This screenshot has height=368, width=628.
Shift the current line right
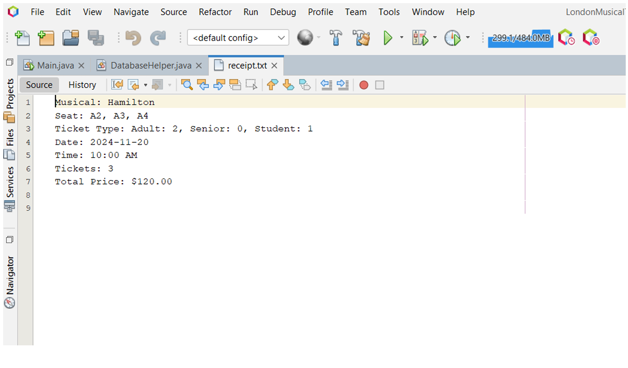pyautogui.click(x=342, y=85)
